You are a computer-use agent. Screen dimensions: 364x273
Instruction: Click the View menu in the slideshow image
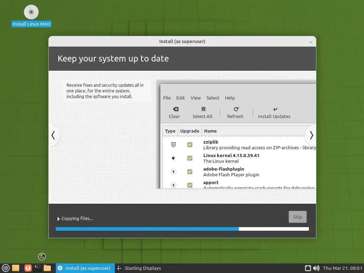pyautogui.click(x=196, y=98)
